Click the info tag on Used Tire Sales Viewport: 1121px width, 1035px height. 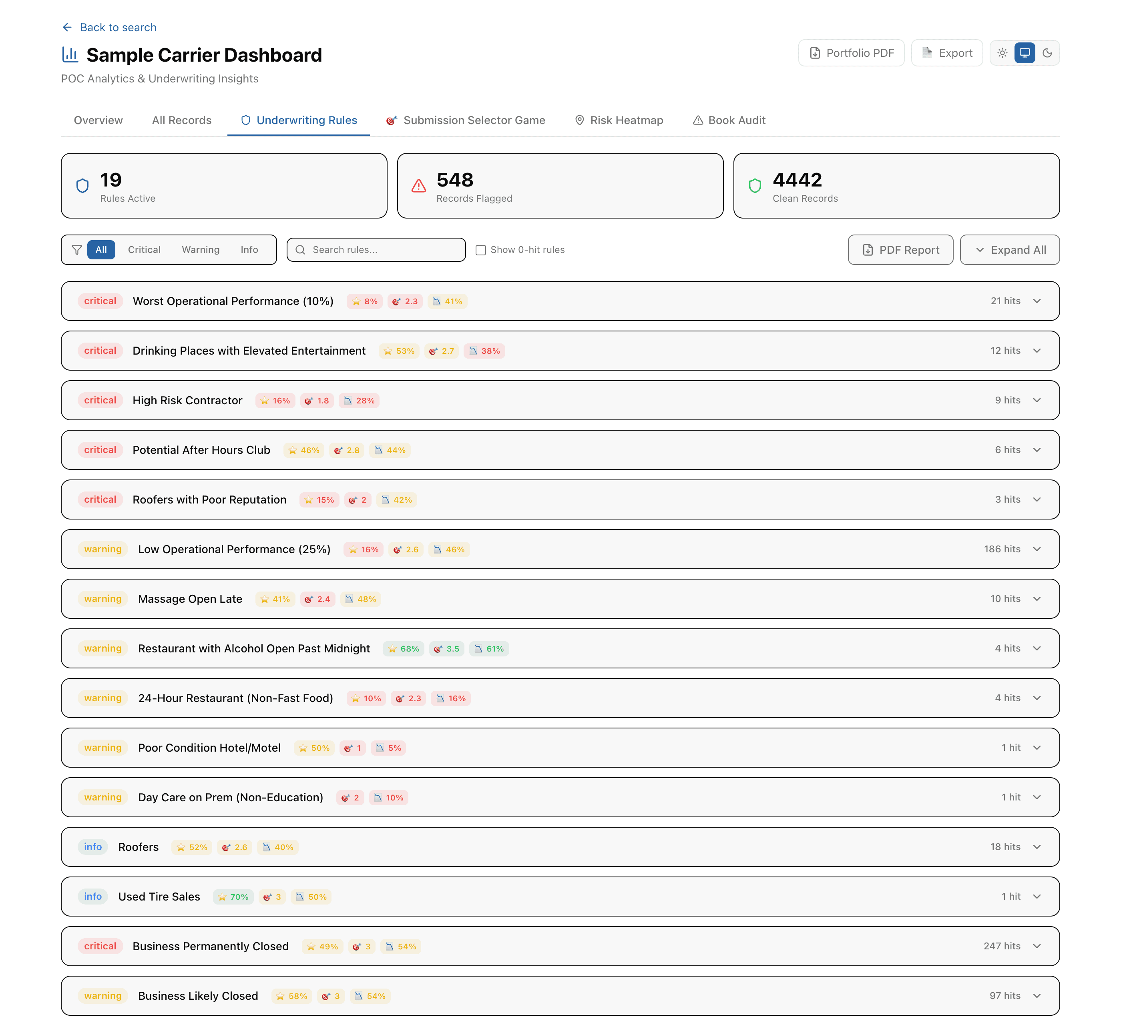pos(93,897)
